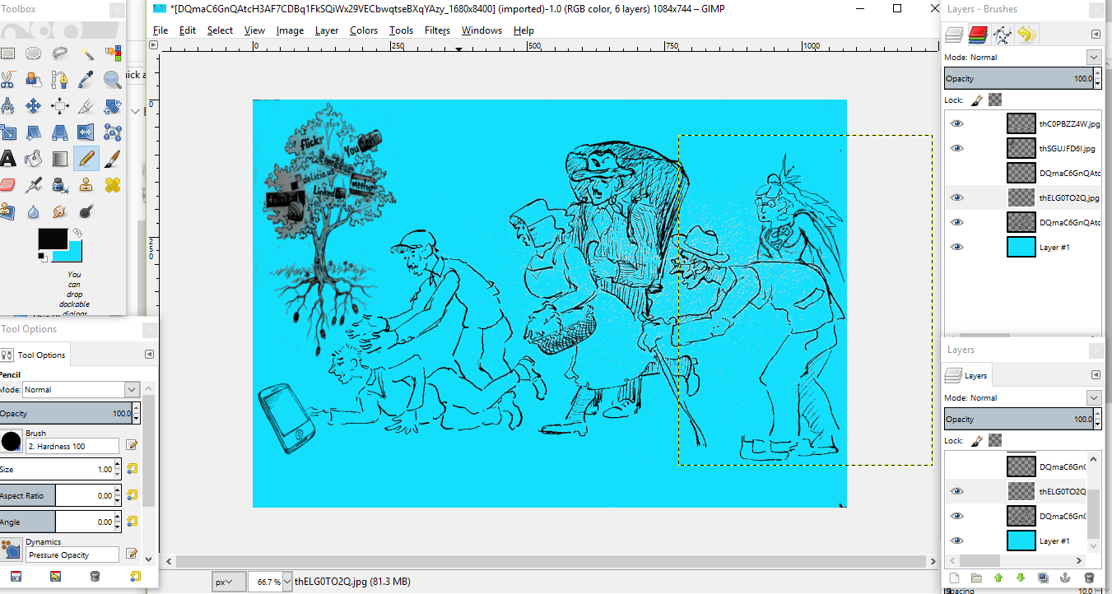Click the Pressure Opacity dynamics button

pyautogui.click(x=72, y=555)
